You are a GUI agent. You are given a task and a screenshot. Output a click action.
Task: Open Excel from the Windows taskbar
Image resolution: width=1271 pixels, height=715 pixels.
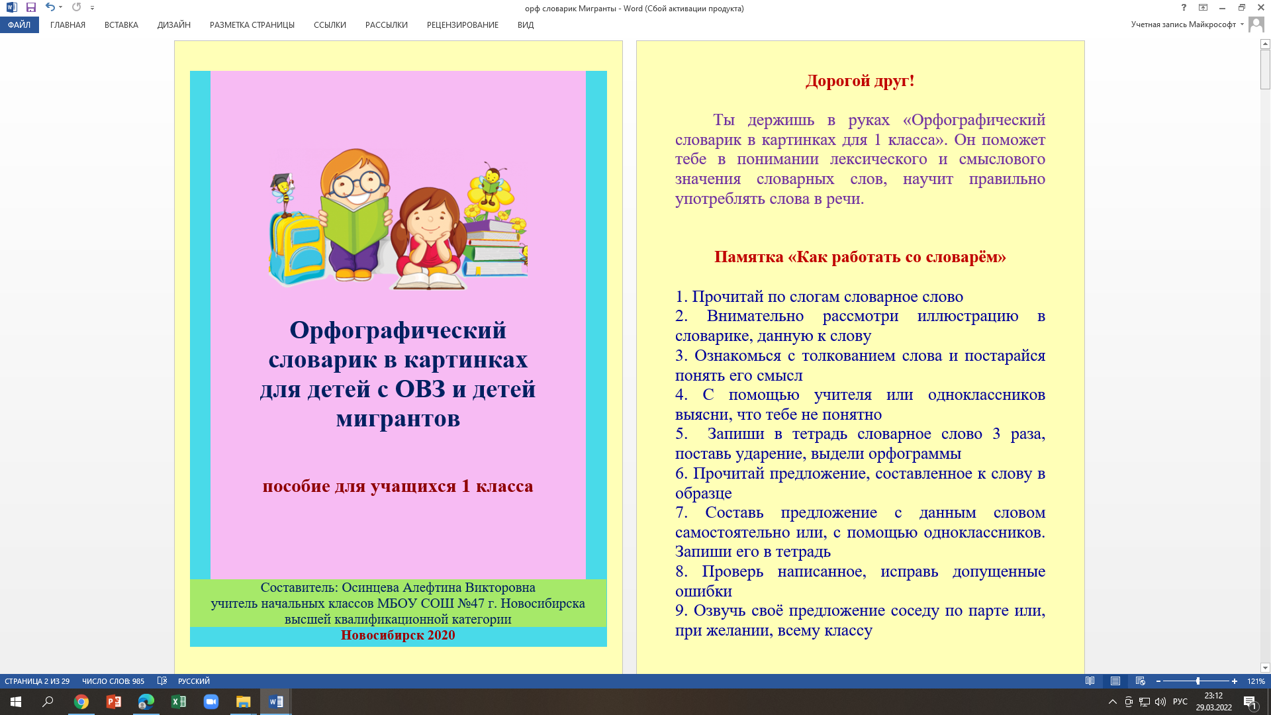point(179,702)
